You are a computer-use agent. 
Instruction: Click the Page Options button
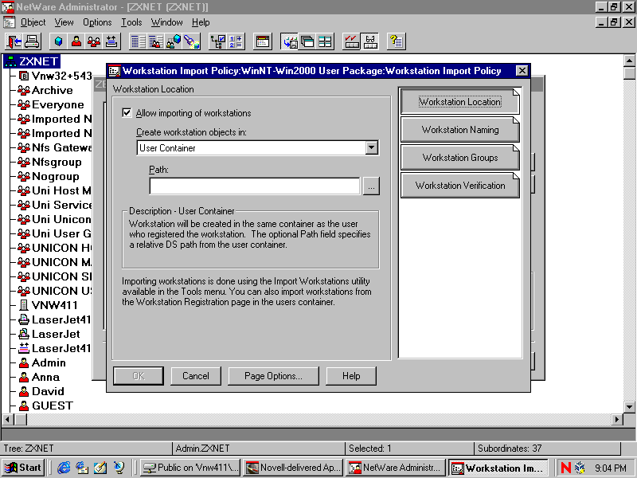click(273, 376)
